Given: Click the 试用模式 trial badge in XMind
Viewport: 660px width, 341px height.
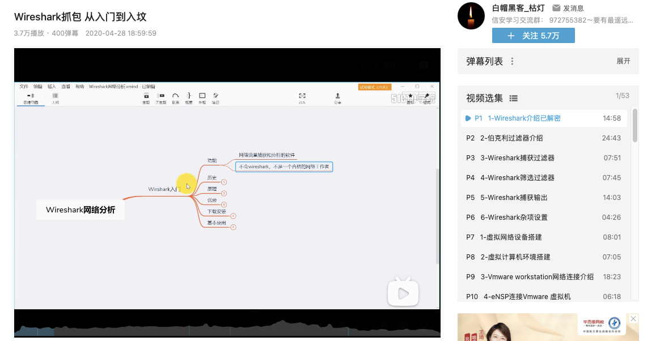Looking at the screenshot, I should tap(375, 87).
